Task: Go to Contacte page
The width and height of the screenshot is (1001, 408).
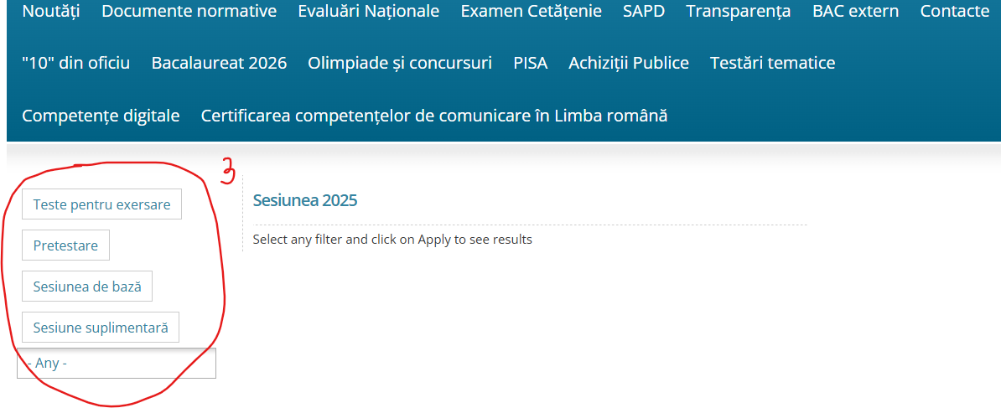Action: click(x=954, y=11)
